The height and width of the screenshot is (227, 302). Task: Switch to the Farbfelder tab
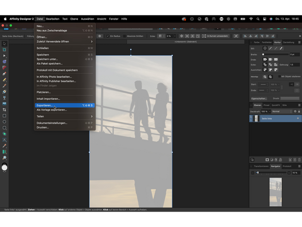[x=267, y=42]
